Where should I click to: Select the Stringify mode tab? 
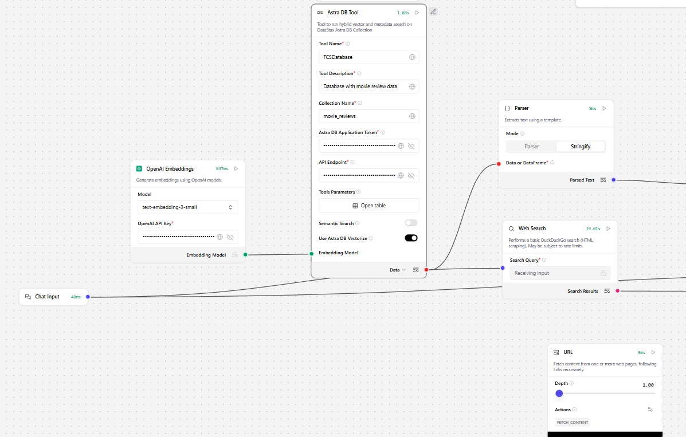[x=580, y=147]
